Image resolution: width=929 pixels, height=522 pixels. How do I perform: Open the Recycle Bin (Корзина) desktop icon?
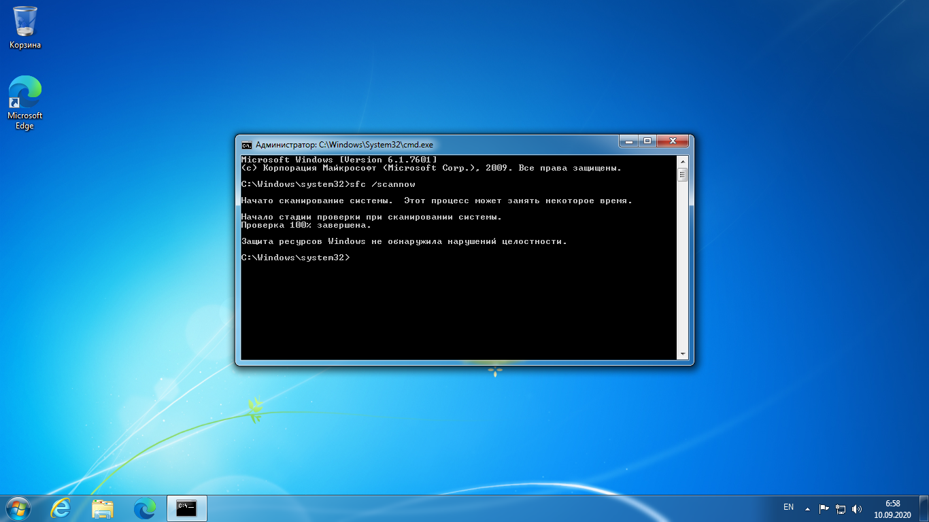(25, 28)
